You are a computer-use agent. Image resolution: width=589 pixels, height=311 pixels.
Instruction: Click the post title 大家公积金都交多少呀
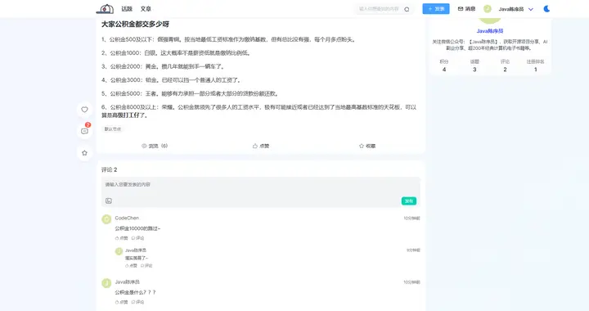point(135,24)
